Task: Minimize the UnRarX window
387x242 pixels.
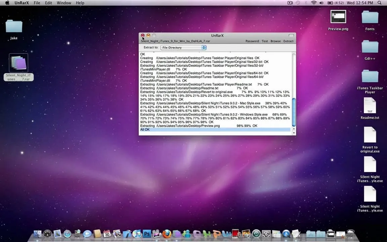Action: (x=148, y=35)
